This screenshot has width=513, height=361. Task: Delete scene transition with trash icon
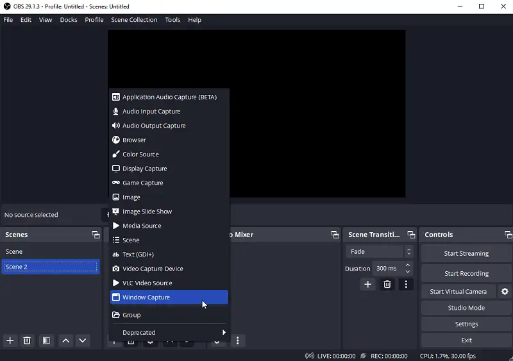387,284
